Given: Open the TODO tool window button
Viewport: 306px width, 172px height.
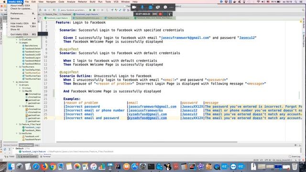Looking at the screenshot, I should (10, 157).
